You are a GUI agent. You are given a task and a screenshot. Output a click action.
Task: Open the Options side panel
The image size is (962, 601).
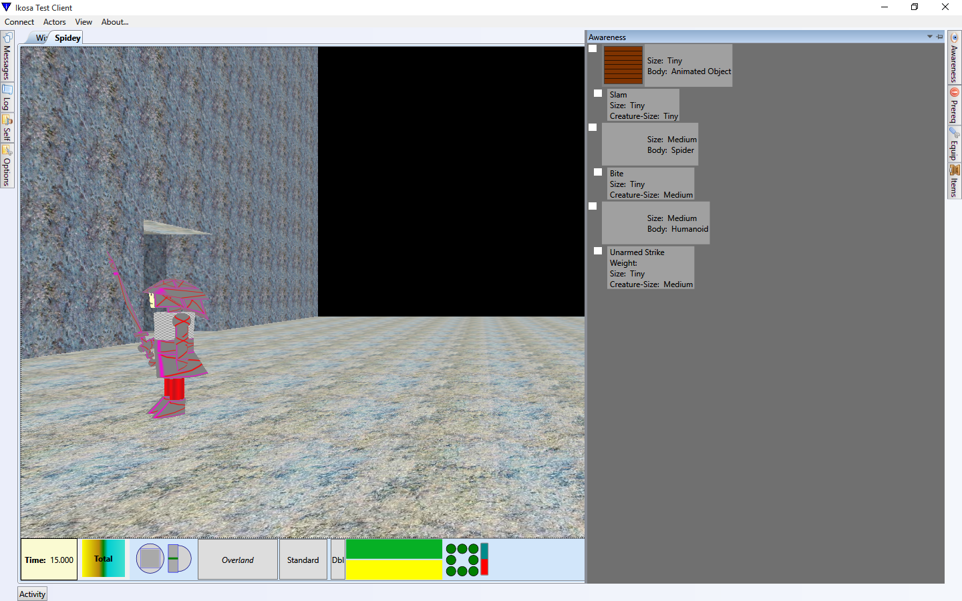click(7, 166)
